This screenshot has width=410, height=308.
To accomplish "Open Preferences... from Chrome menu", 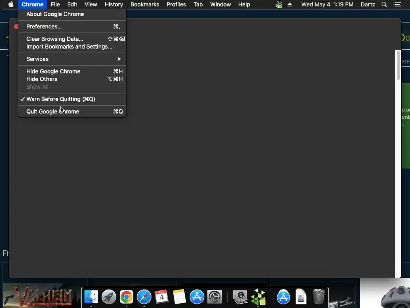I will click(x=72, y=26).
